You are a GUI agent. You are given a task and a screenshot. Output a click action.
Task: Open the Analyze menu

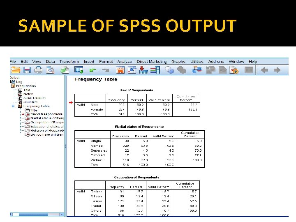(x=125, y=62)
